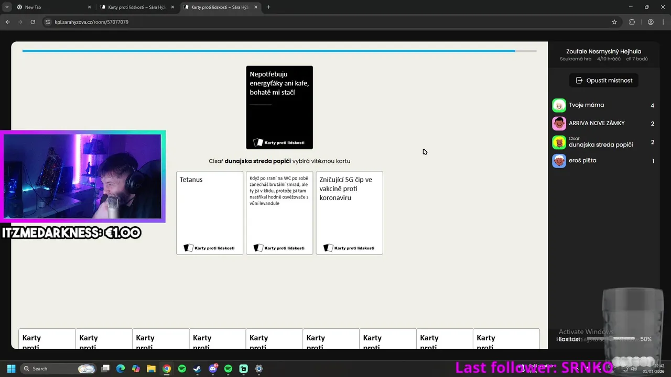Click eroš pišta player avatar
This screenshot has height=377, width=671.
(x=559, y=161)
